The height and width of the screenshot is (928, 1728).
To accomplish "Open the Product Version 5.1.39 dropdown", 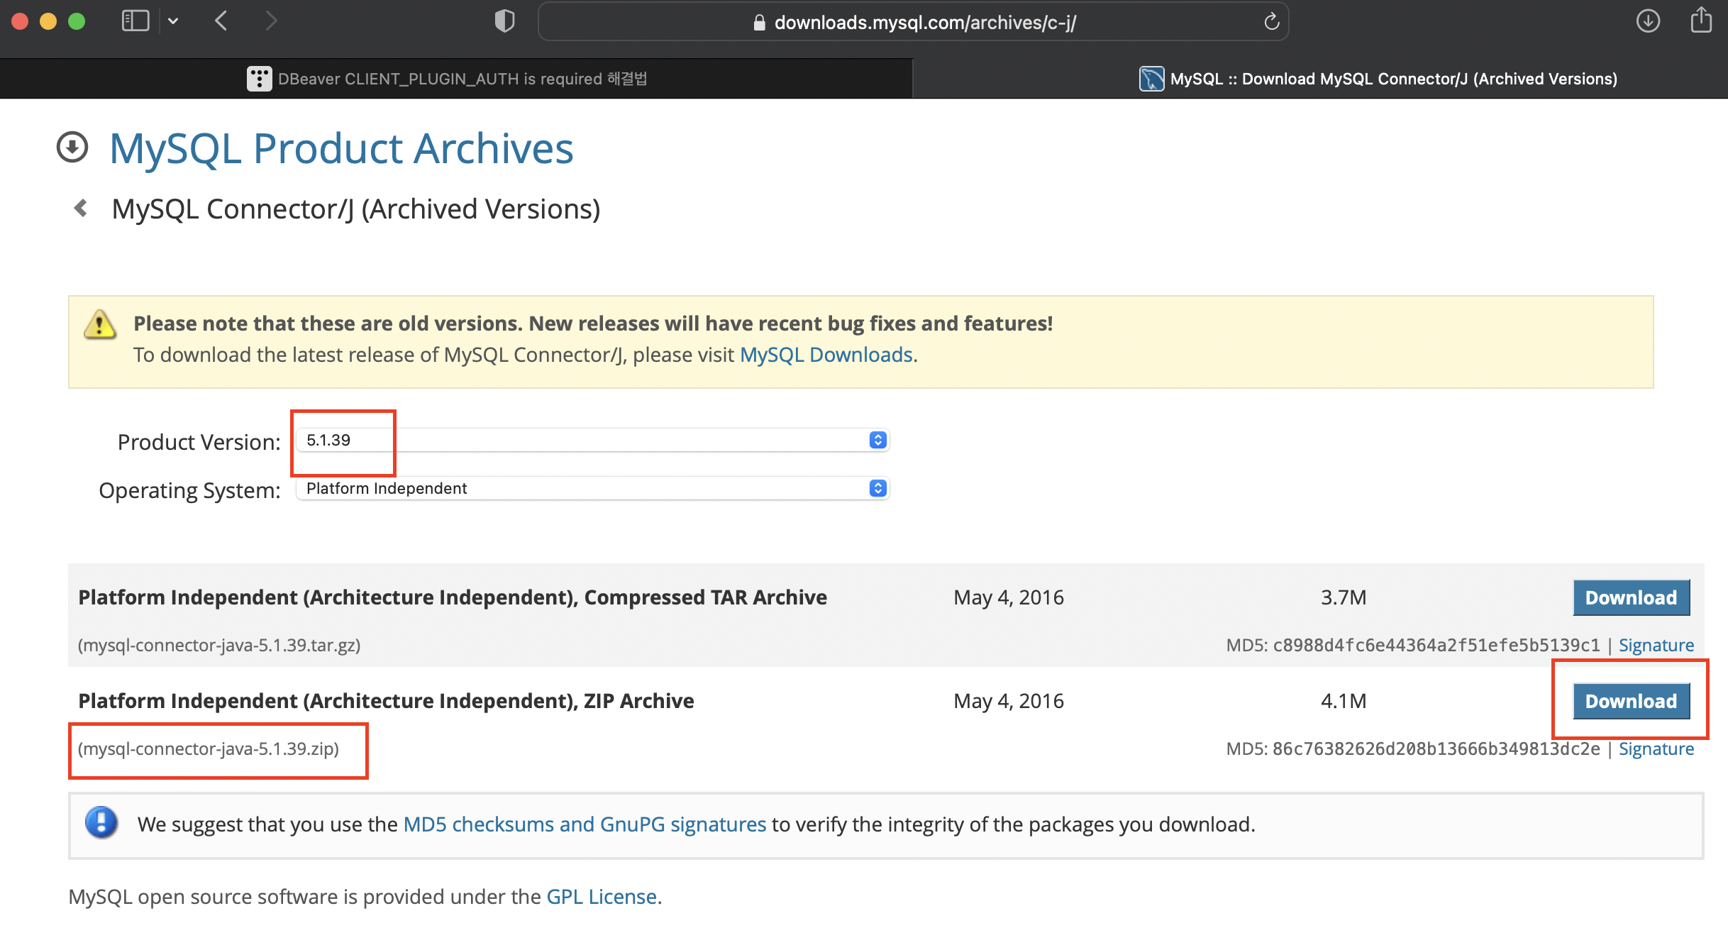I will [592, 441].
